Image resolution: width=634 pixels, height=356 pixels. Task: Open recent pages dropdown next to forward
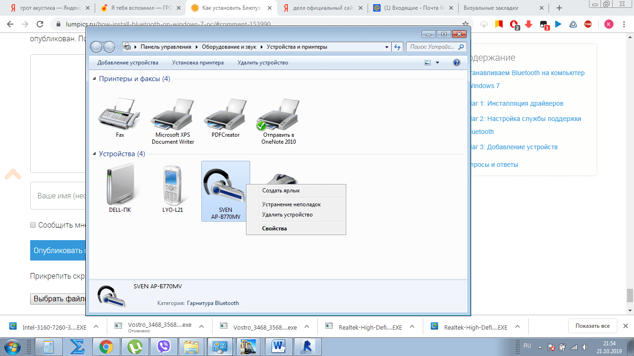pos(118,47)
